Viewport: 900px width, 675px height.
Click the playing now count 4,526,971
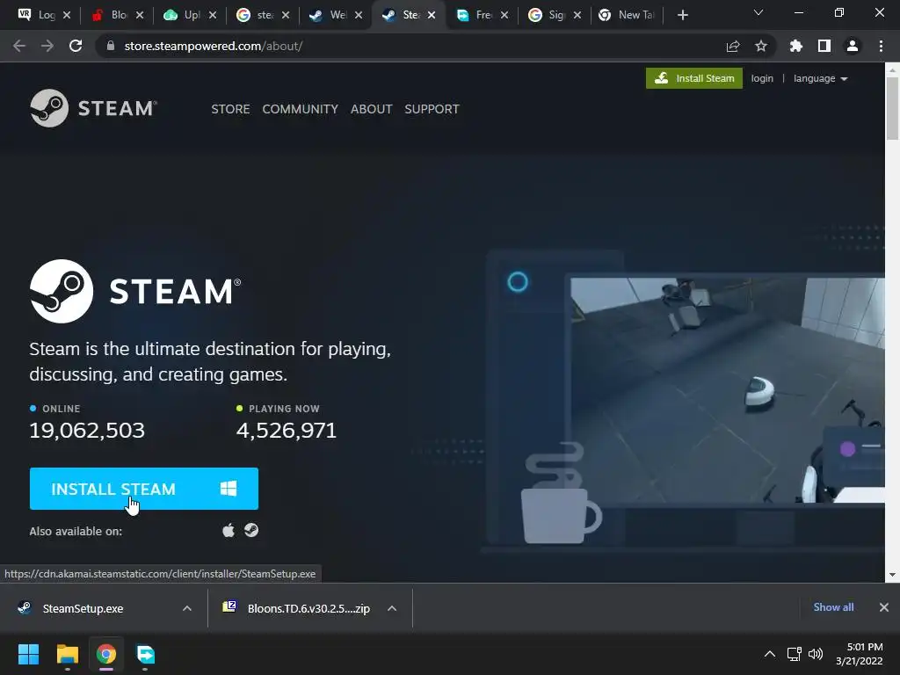(287, 431)
